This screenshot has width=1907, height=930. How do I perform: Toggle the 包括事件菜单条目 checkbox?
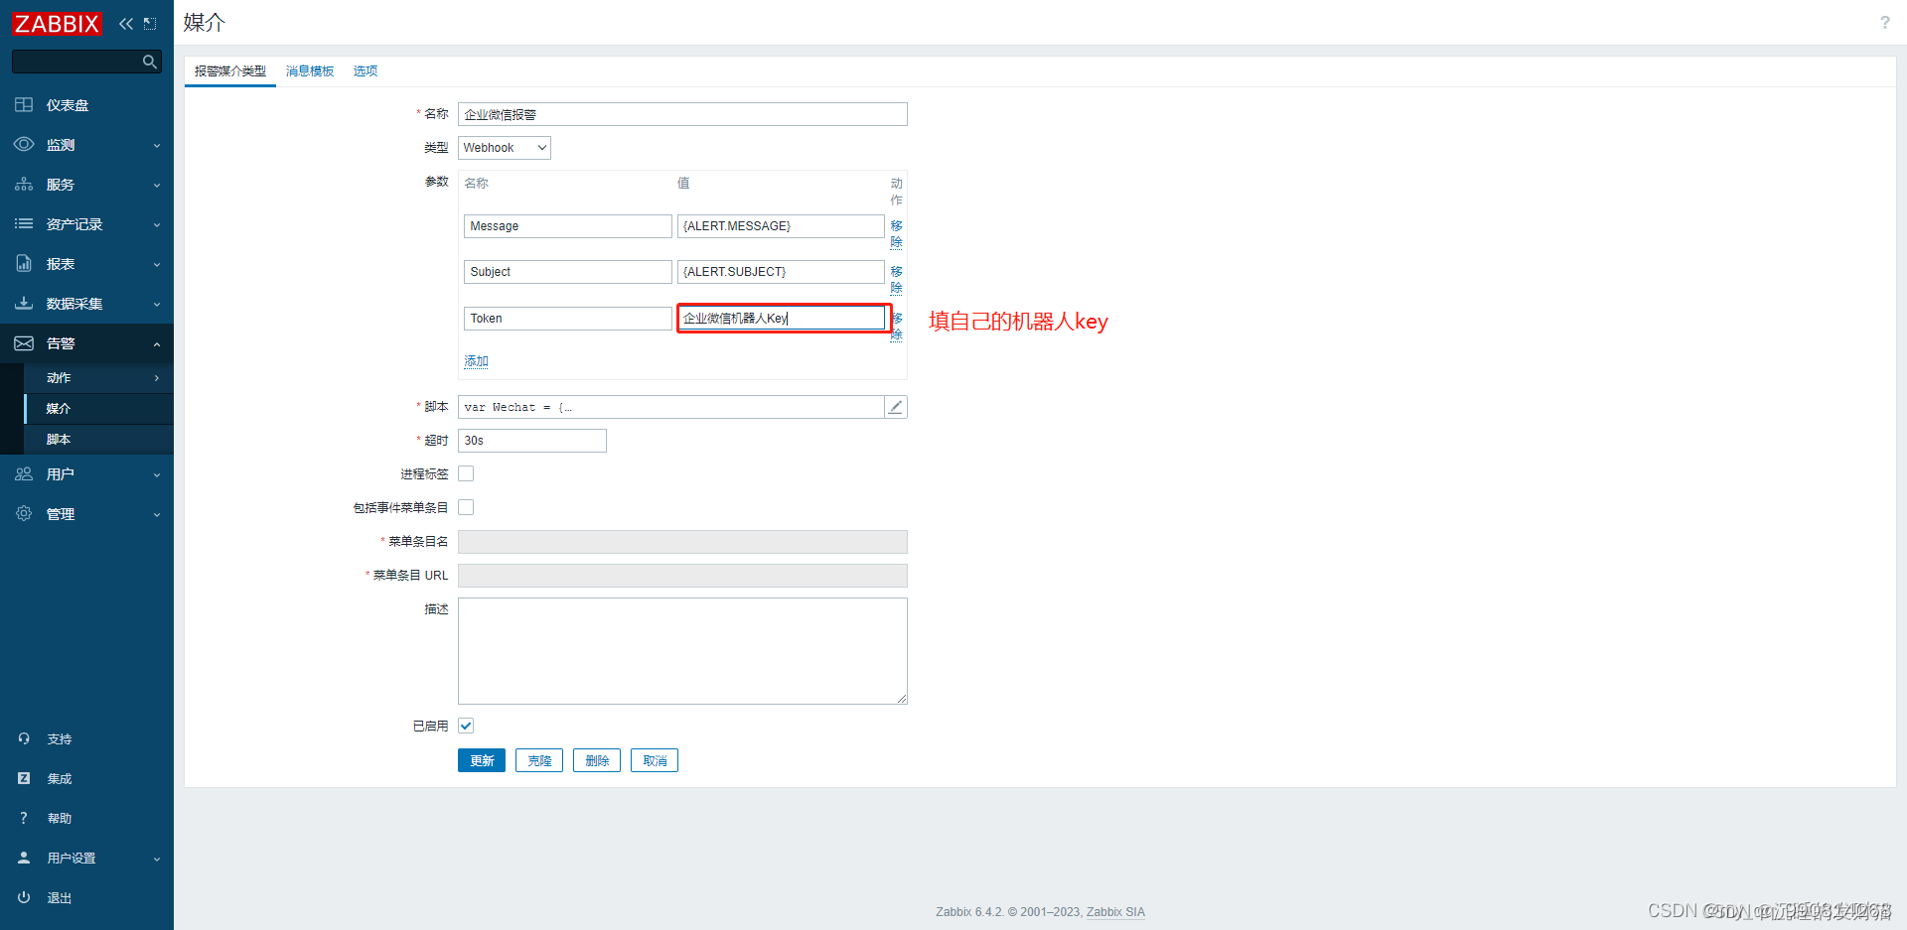click(466, 507)
